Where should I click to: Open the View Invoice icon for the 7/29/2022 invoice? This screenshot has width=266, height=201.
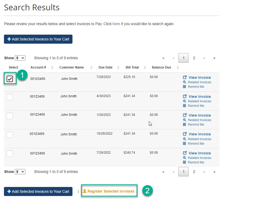[185, 153]
